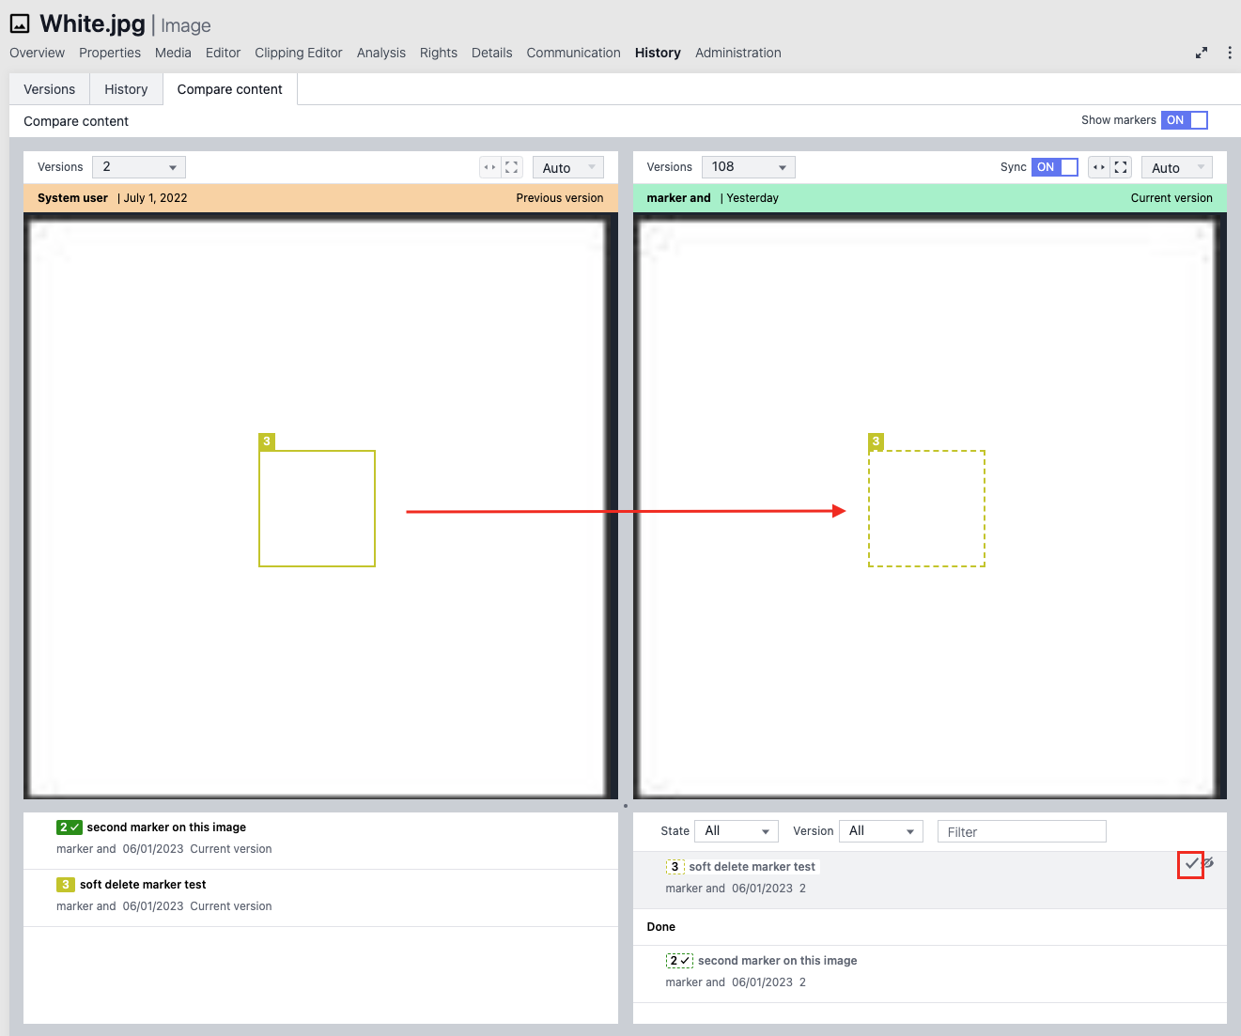Screen dimensions: 1241x1036
Task: Open the right Versions dropdown showing 108
Action: pos(748,167)
